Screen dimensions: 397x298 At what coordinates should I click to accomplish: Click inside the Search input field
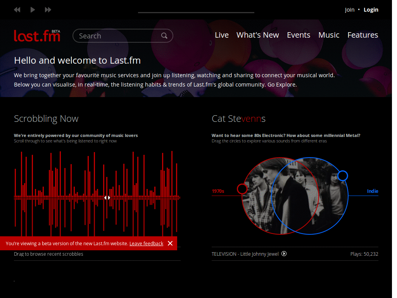coord(116,35)
